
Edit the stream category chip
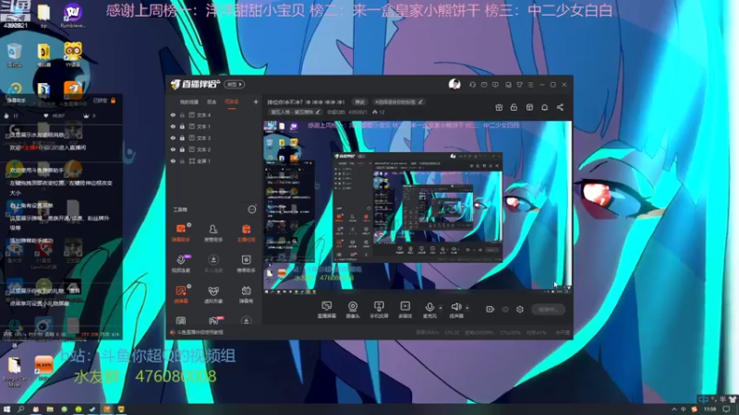point(295,112)
